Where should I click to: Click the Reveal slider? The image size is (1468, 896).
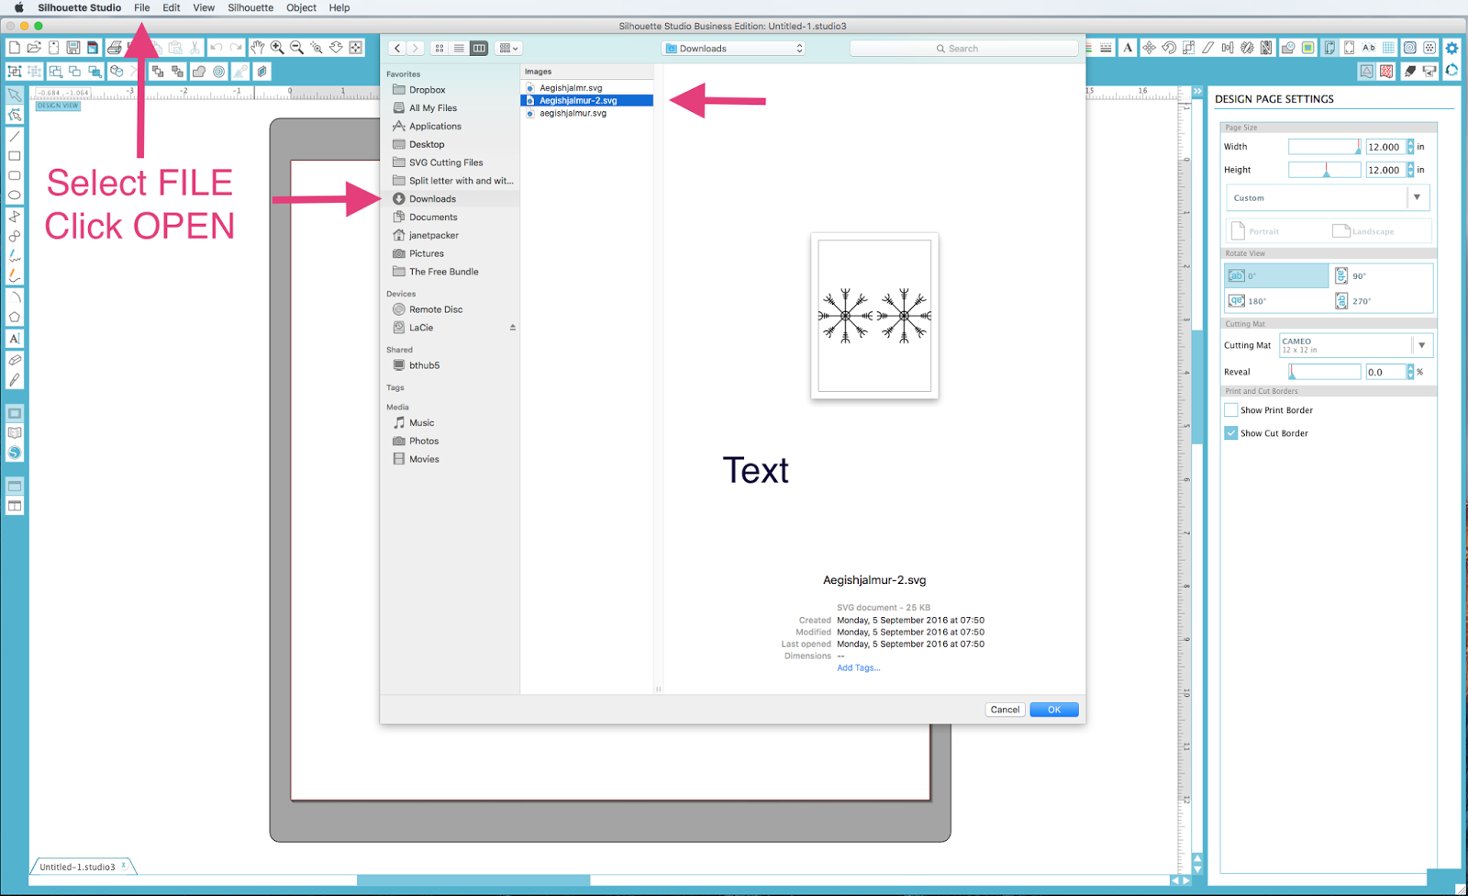pyautogui.click(x=1324, y=372)
